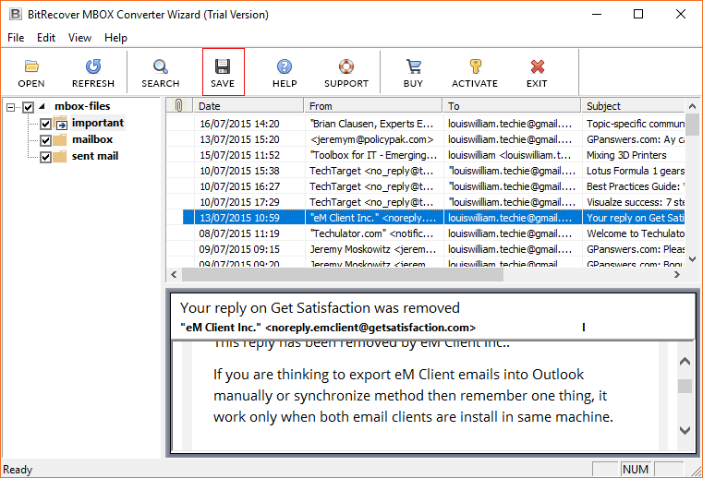Uncheck the mailbox folder checkbox
The image size is (703, 478).
[45, 140]
